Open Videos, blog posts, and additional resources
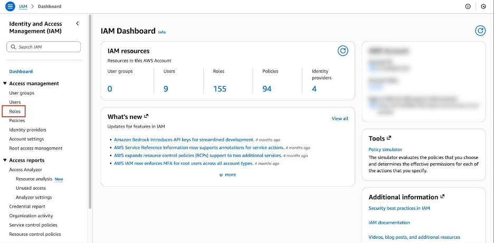The width and height of the screenshot is (494, 243). pyautogui.click(x=414, y=237)
